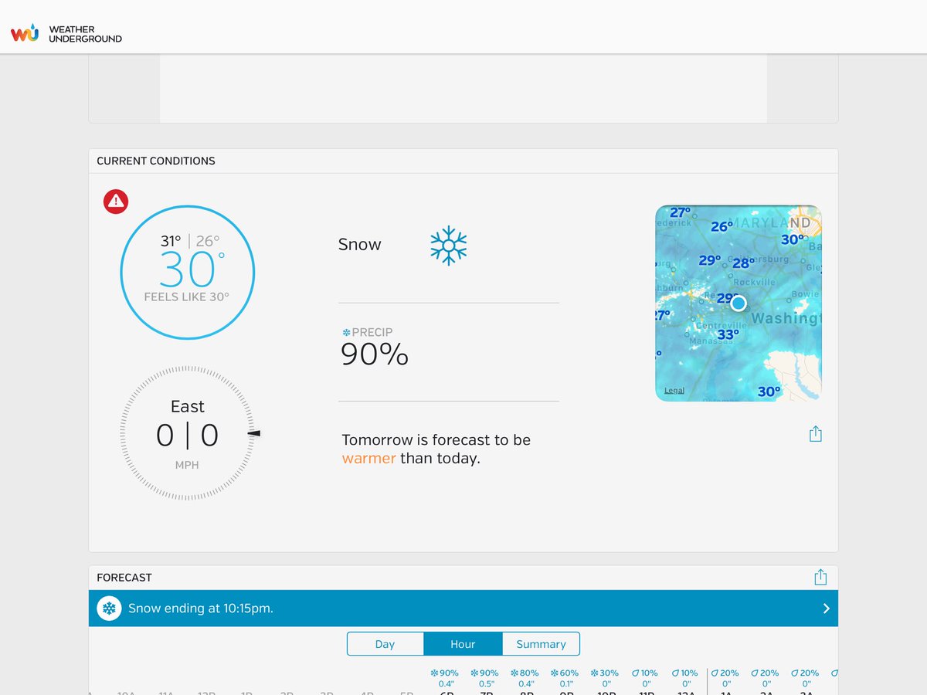Image resolution: width=927 pixels, height=695 pixels.
Task: Switch to the Day forecast view
Action: 385,643
